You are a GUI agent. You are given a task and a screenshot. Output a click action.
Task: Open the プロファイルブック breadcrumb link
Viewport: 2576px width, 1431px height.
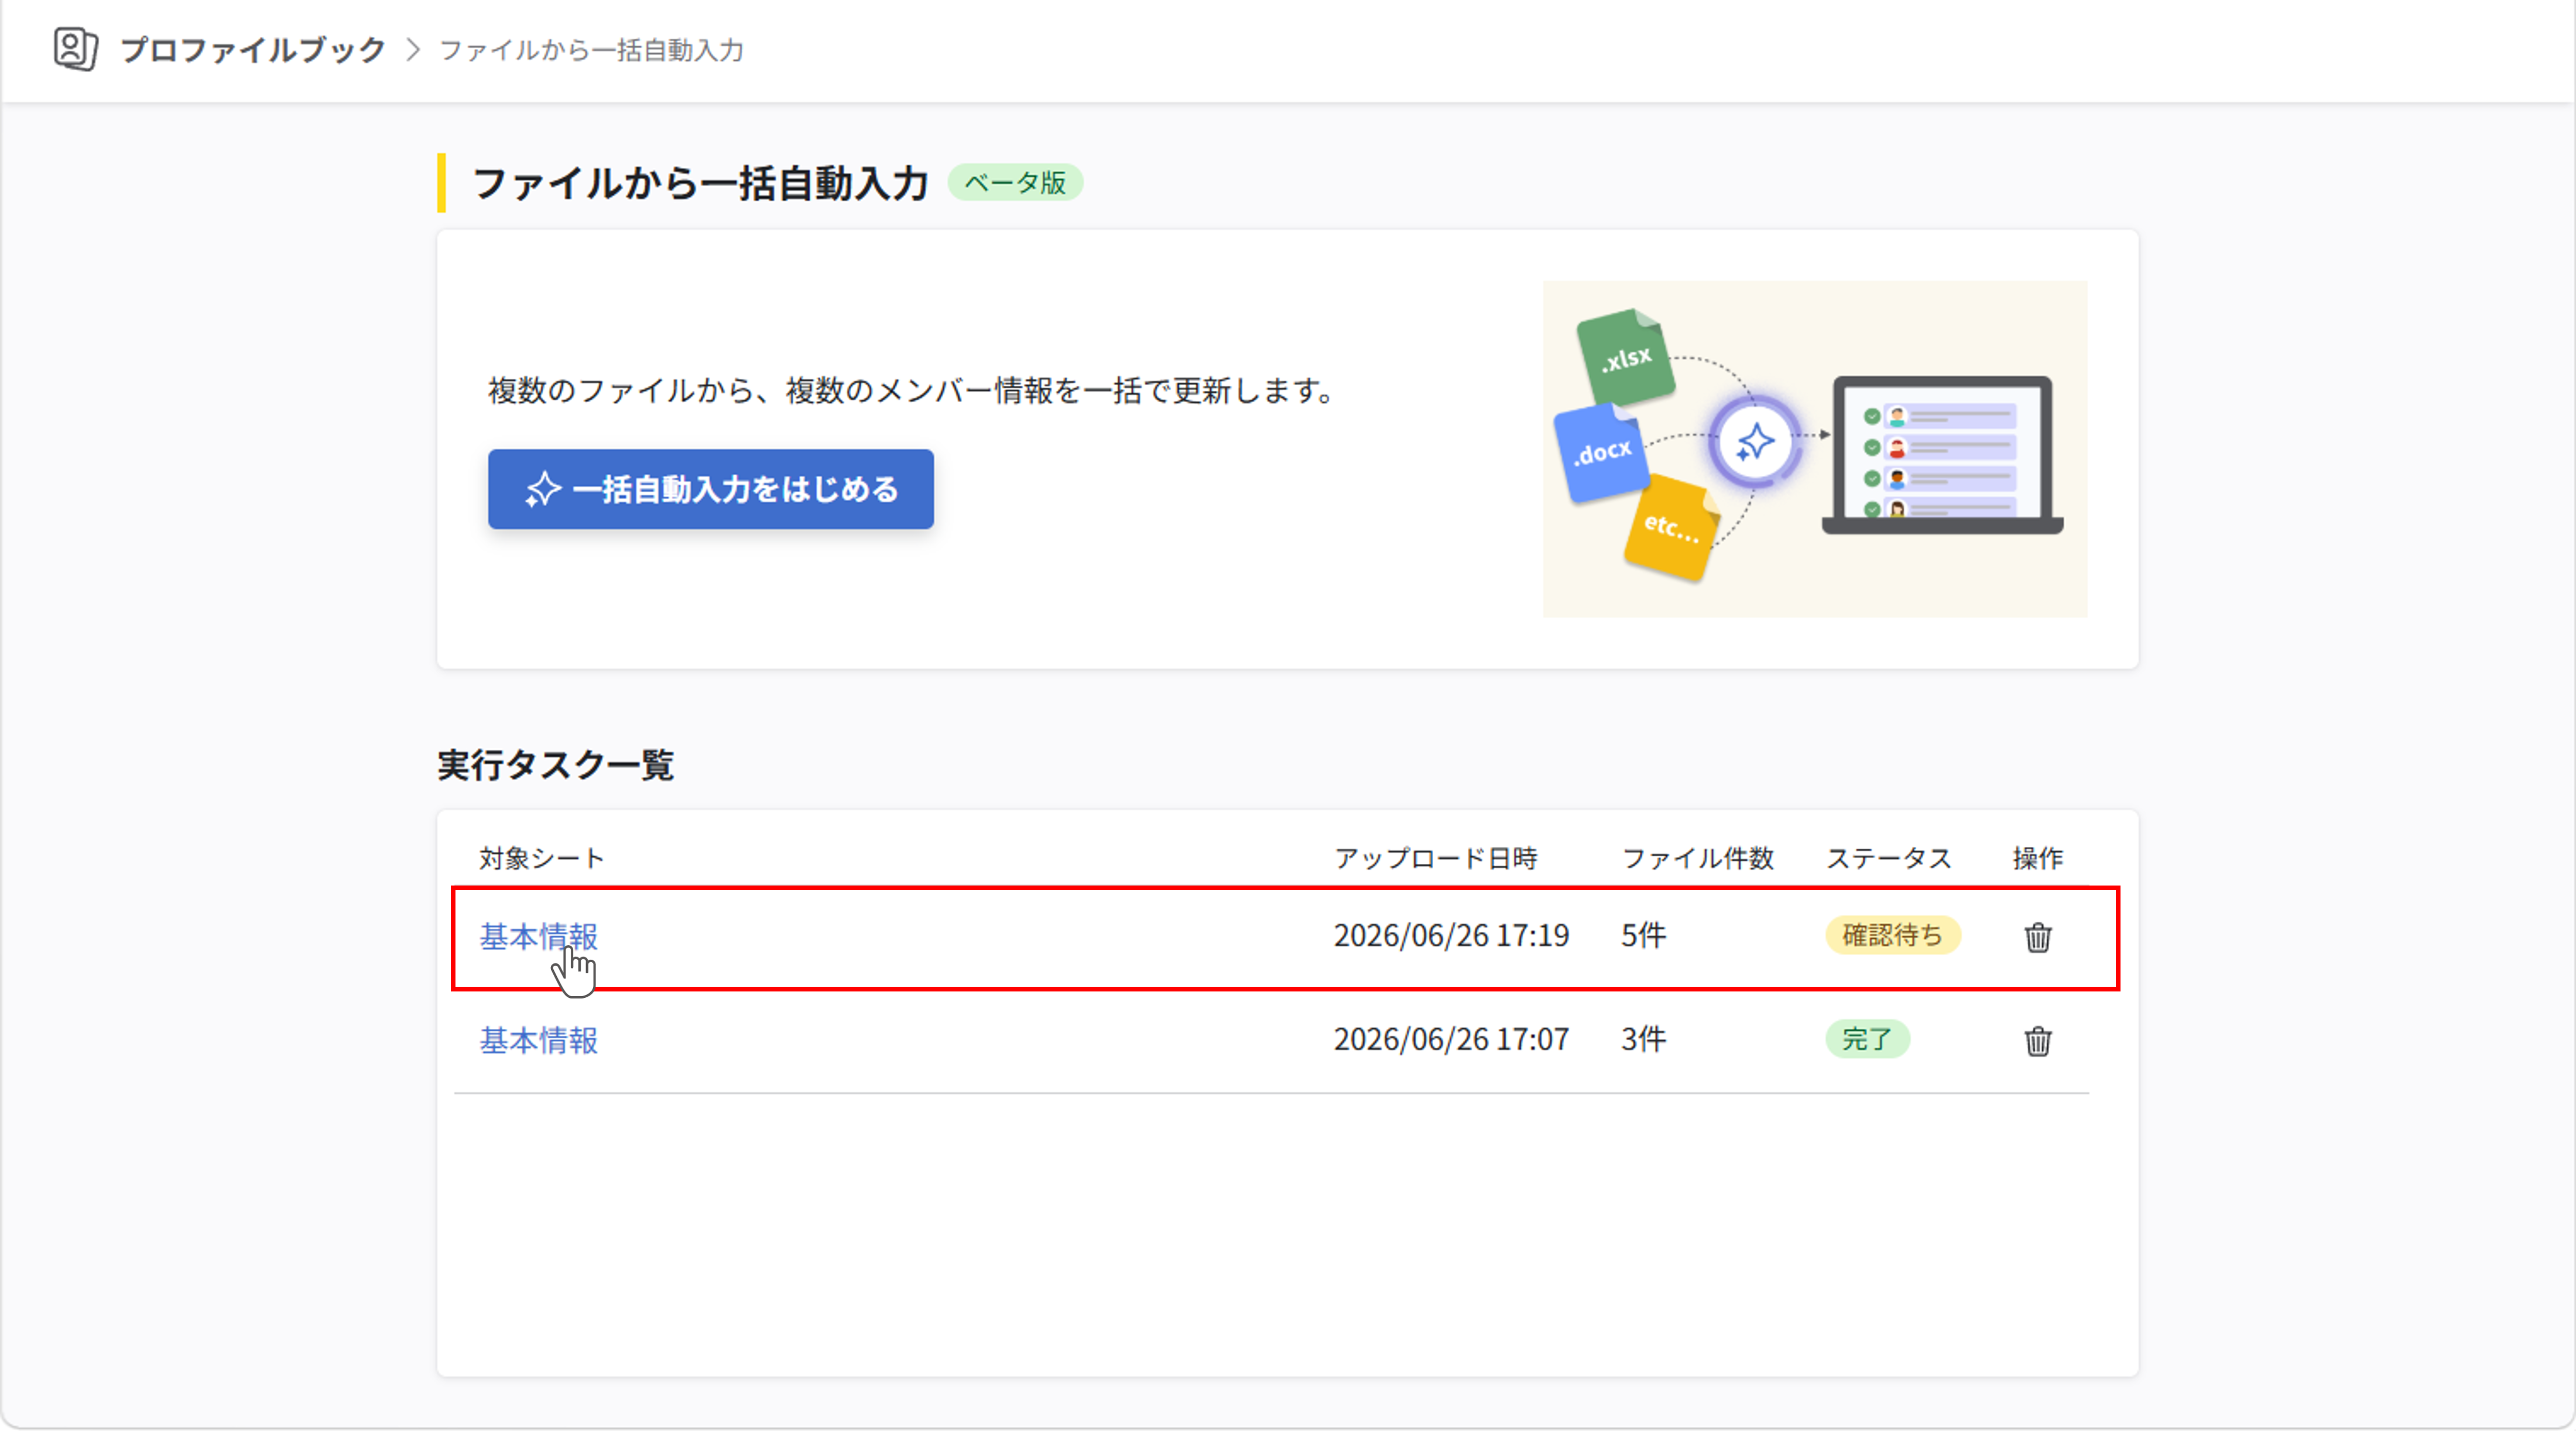(252, 50)
